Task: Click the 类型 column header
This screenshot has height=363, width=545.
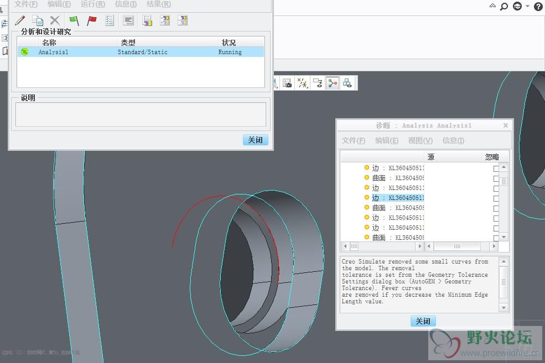Action: coord(128,43)
